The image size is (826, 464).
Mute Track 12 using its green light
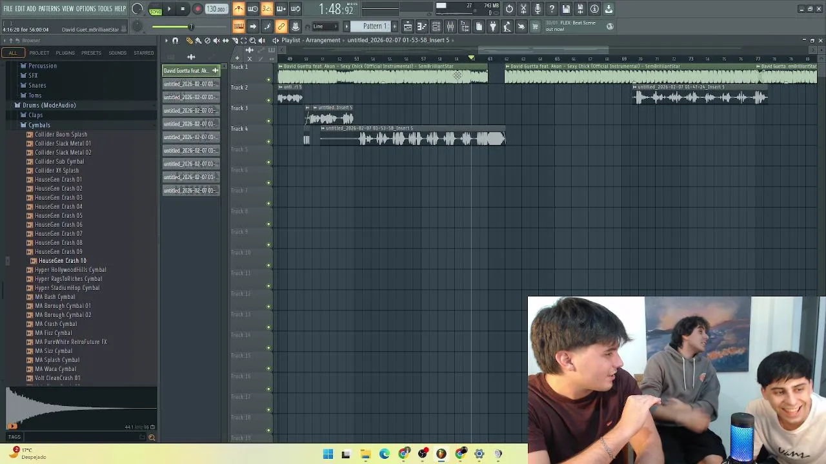click(268, 306)
